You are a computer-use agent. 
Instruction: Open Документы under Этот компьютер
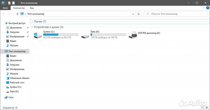(x=16, y=60)
